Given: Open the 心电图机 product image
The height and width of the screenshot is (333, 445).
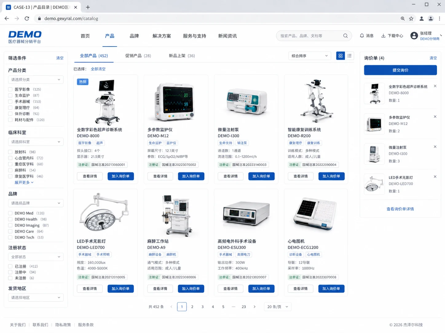Looking at the screenshot, I should 316,214.
